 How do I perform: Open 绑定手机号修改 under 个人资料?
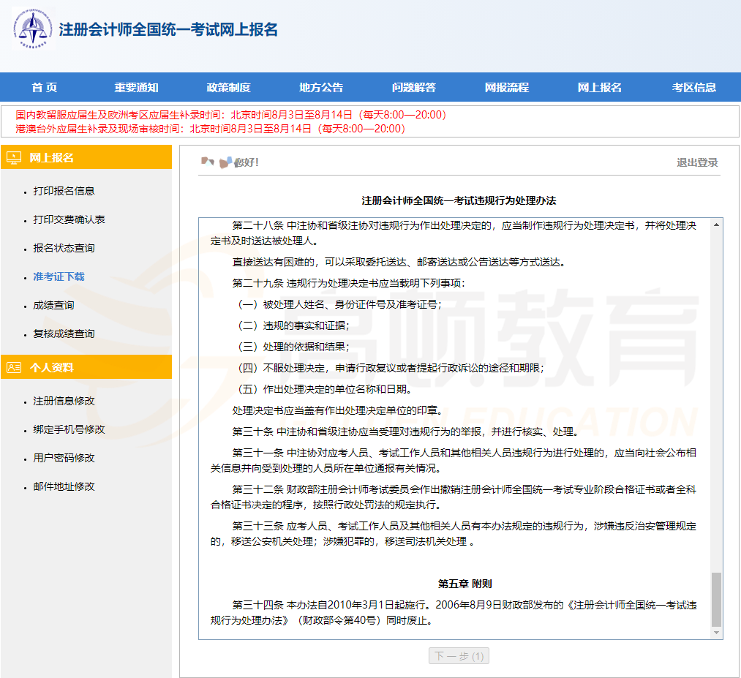(69, 429)
